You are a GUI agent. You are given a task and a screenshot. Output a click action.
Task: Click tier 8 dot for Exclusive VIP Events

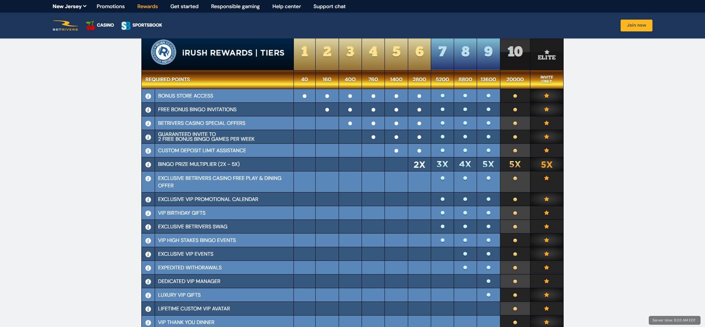coord(465,254)
